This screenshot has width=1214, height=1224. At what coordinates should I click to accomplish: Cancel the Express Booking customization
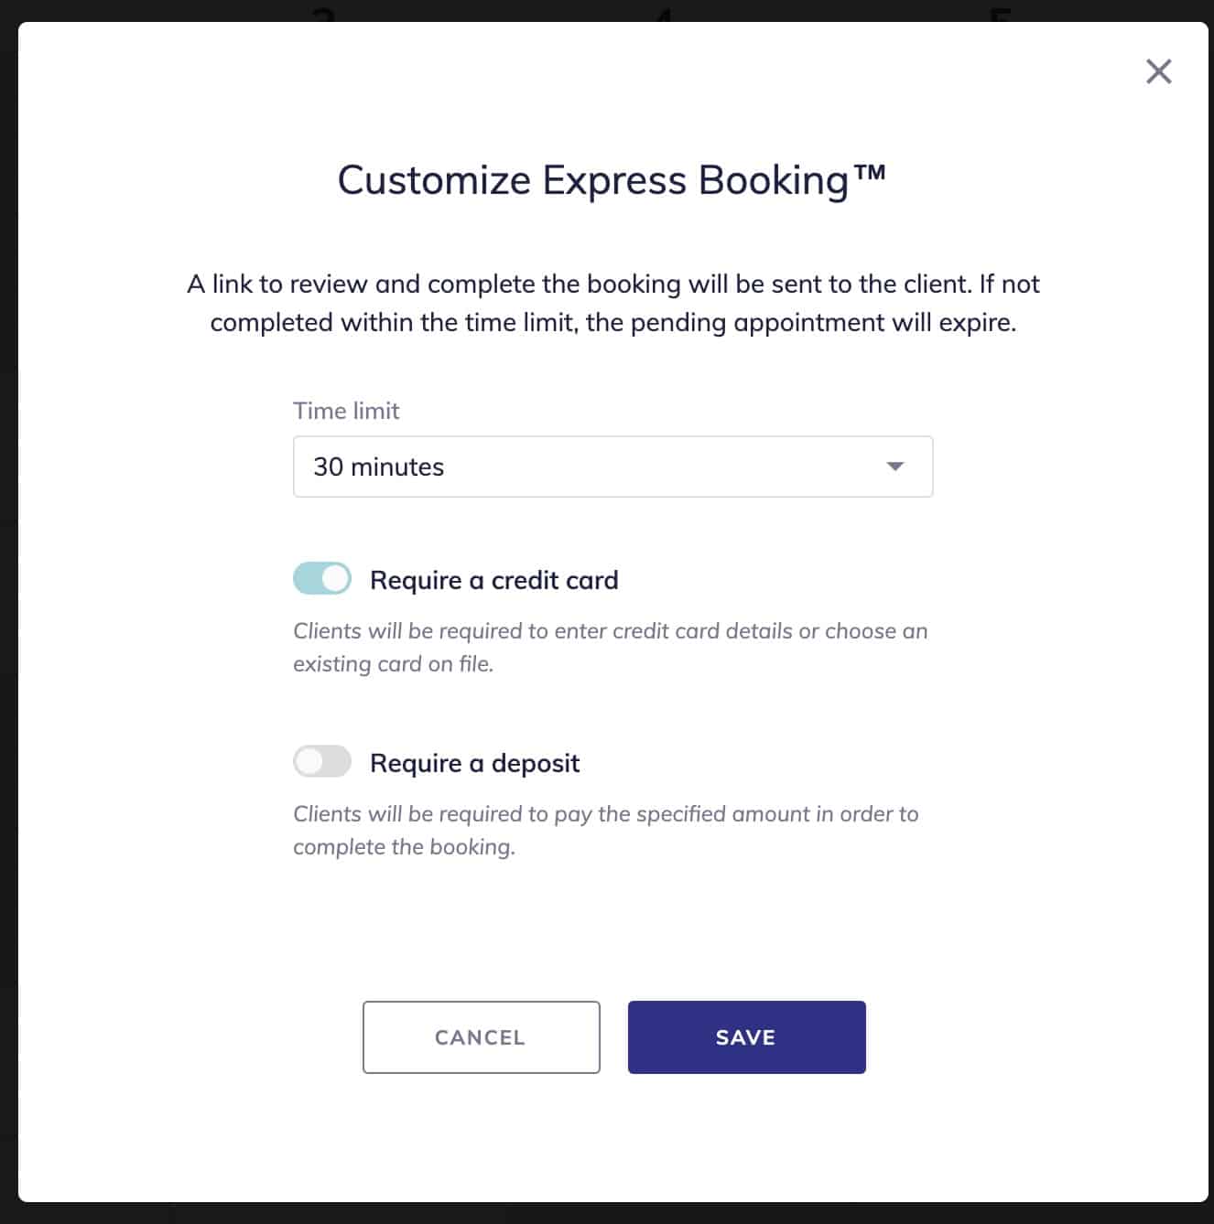[x=481, y=1037]
